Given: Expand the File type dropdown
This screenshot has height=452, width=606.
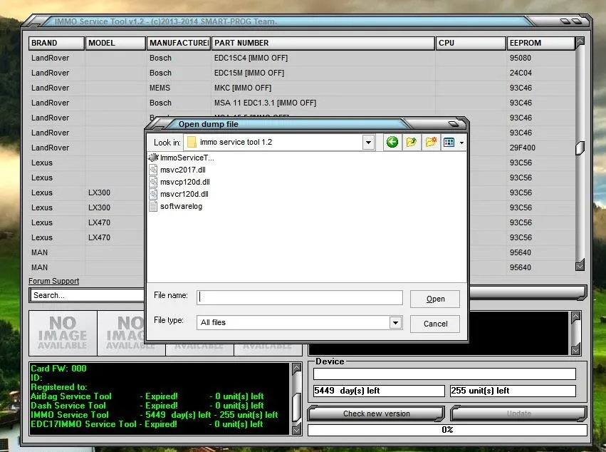Looking at the screenshot, I should (x=395, y=322).
